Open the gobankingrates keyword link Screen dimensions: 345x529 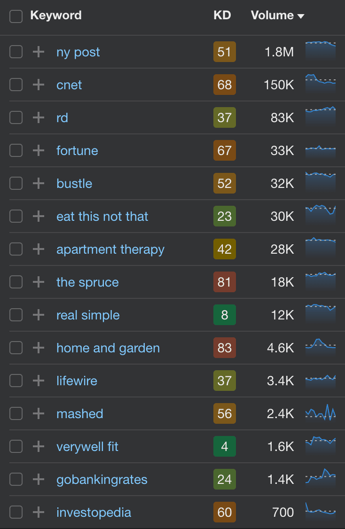click(x=102, y=480)
